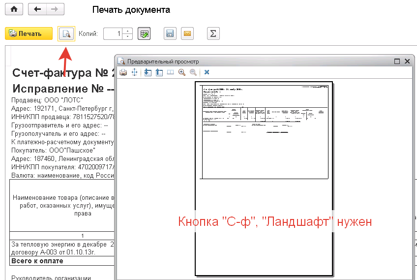Send document by email envelope icon
417x280 pixels.
(x=187, y=33)
